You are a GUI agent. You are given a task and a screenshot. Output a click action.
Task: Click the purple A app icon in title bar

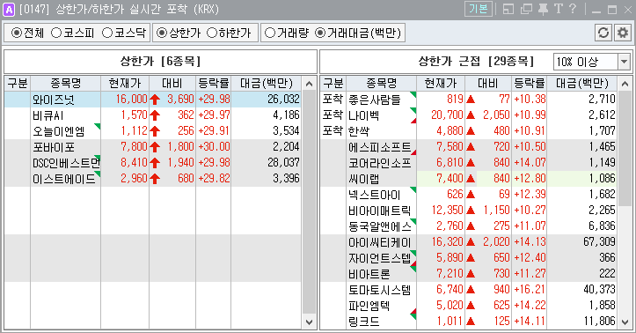tap(9, 10)
